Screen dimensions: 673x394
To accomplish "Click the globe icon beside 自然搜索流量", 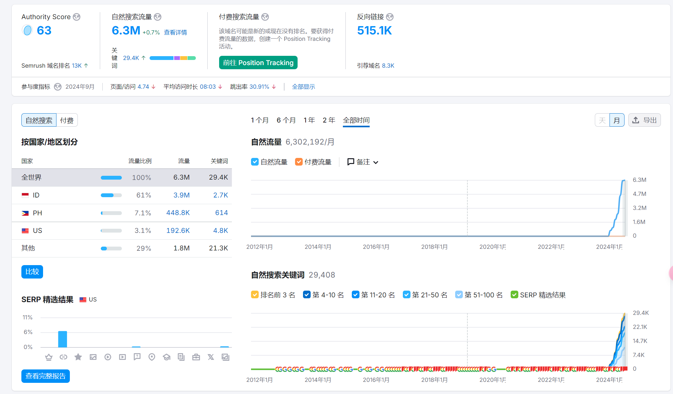I will (x=158, y=17).
